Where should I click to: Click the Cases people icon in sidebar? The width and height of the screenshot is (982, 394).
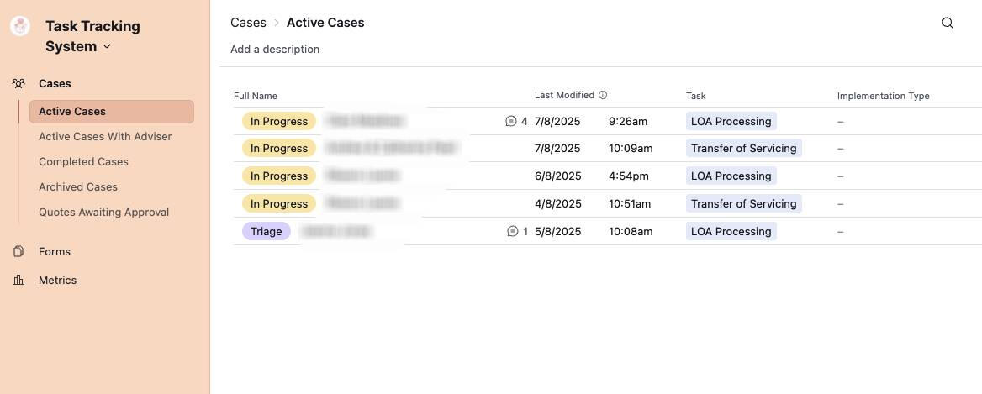(x=18, y=83)
